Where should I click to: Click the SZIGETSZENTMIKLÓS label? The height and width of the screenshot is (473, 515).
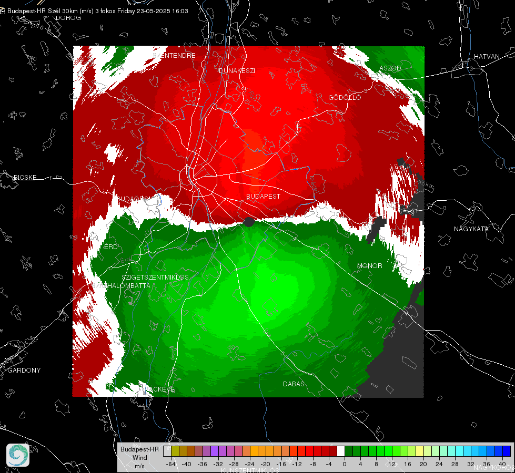[155, 277]
